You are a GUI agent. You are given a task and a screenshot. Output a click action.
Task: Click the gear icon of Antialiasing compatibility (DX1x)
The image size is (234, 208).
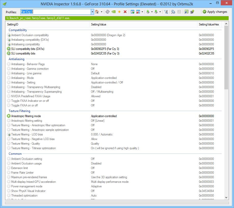click(x=9, y=40)
